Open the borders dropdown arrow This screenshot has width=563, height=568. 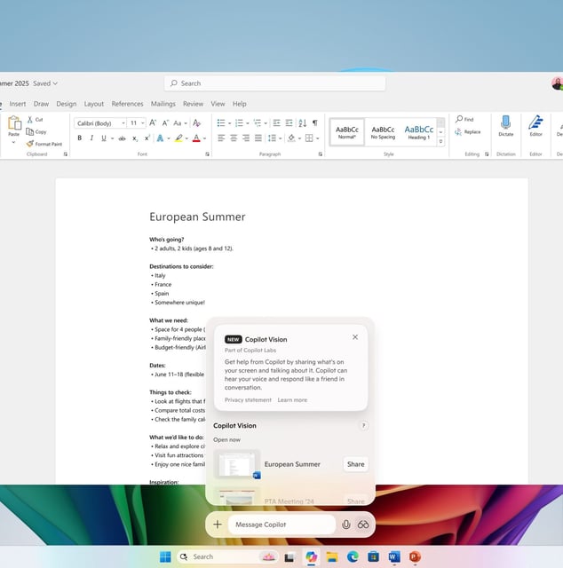(318, 138)
